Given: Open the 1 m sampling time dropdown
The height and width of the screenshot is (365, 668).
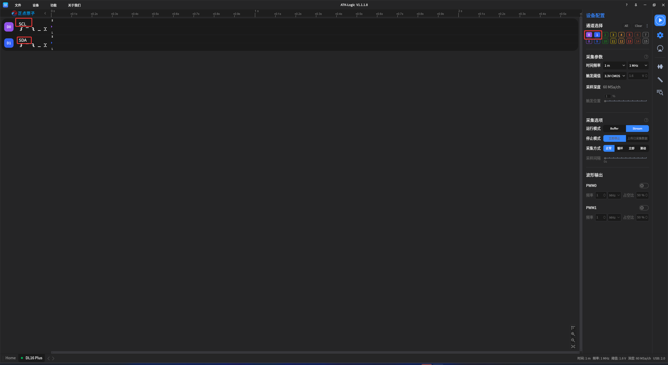Looking at the screenshot, I should 615,65.
